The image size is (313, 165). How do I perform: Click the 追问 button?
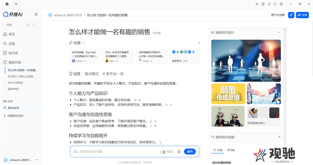tap(190, 152)
